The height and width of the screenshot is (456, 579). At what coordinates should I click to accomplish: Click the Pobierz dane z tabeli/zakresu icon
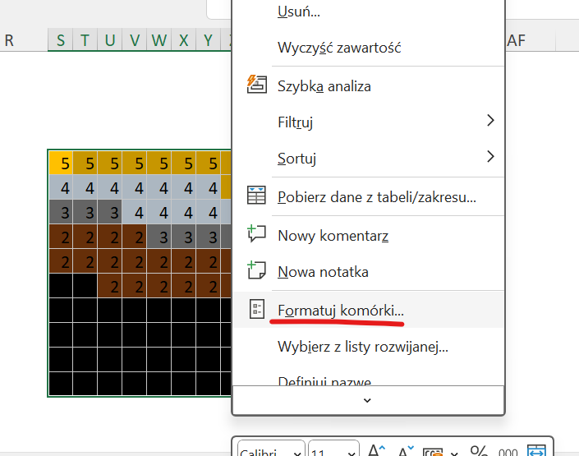257,196
